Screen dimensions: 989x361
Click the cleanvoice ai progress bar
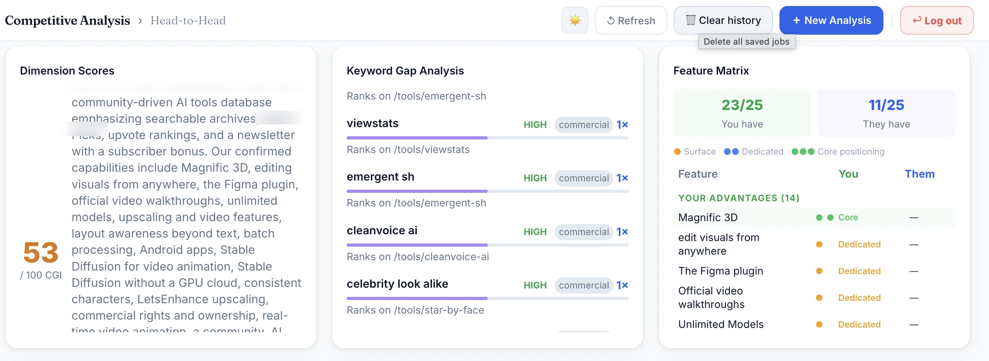click(x=488, y=245)
